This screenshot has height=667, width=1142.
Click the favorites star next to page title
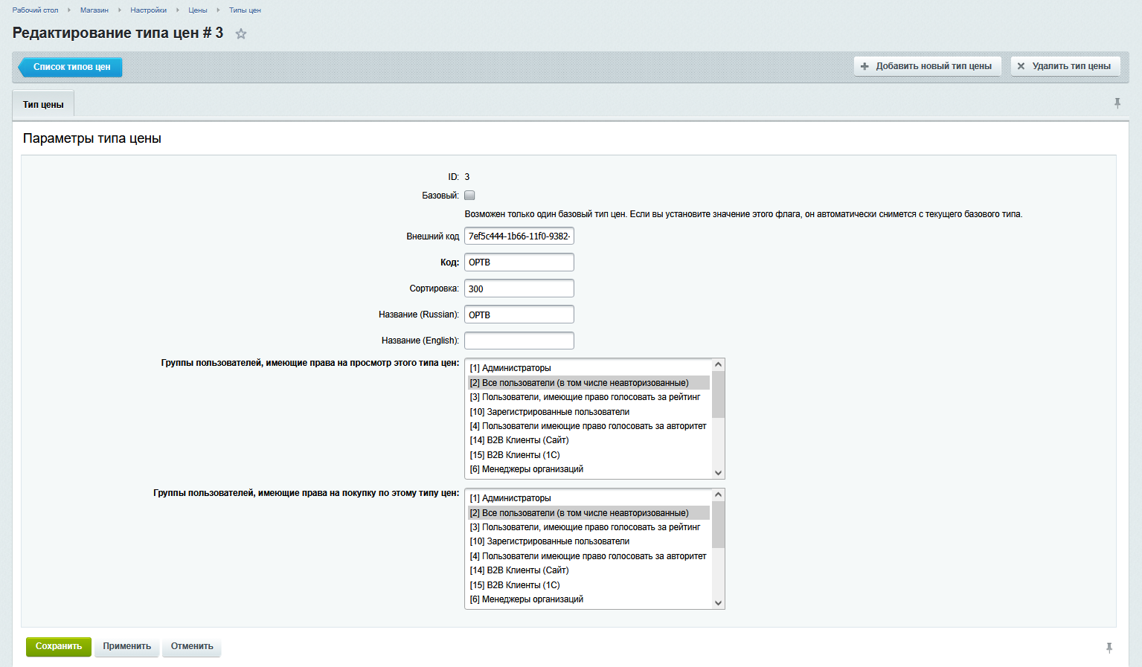coord(241,33)
